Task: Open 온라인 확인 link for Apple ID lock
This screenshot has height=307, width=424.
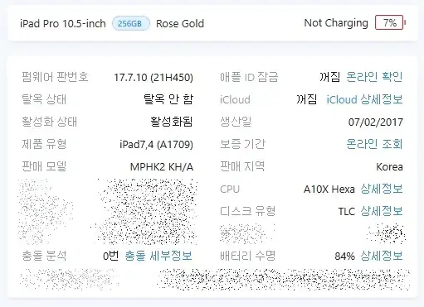Action: tap(374, 77)
